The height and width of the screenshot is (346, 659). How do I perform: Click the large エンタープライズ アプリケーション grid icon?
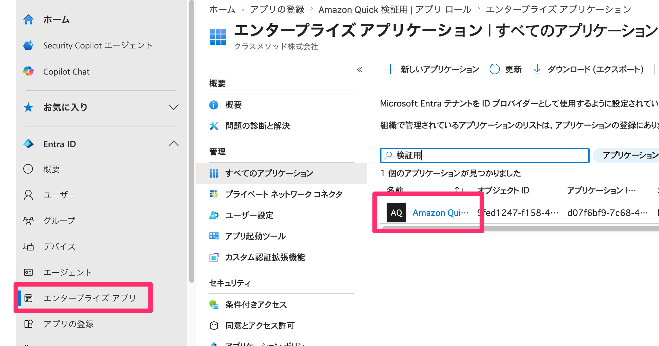pos(218,36)
